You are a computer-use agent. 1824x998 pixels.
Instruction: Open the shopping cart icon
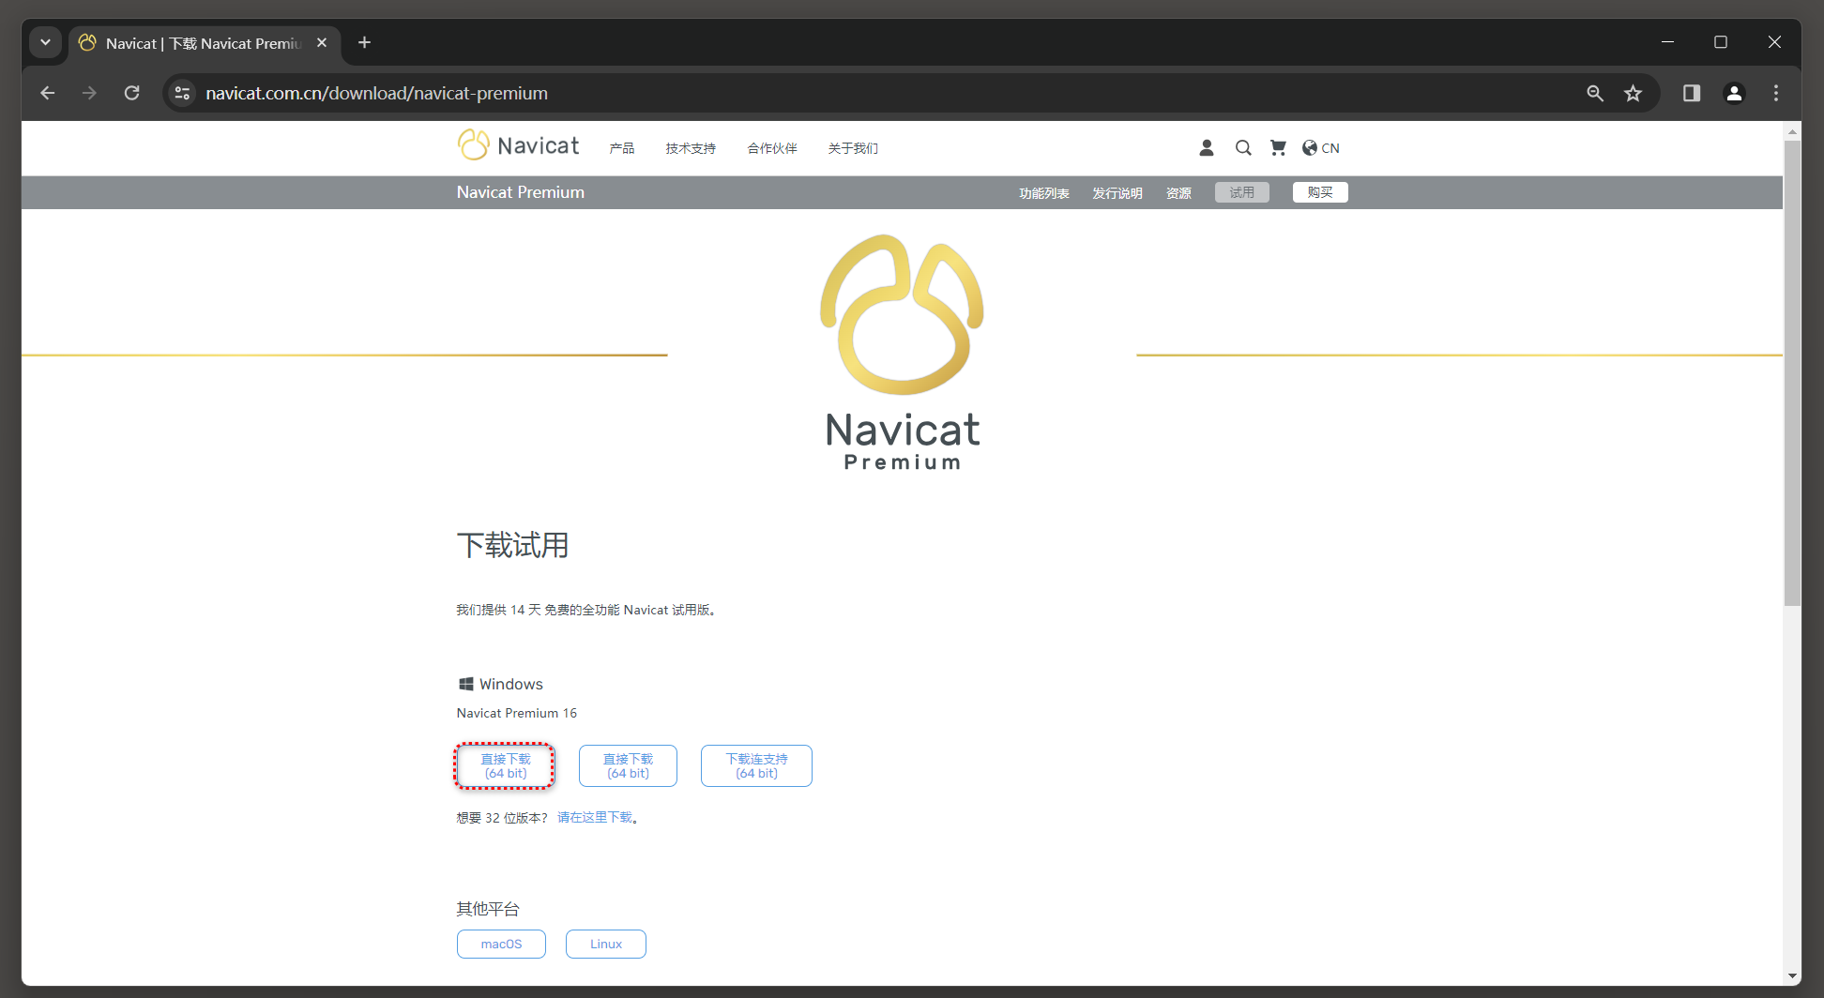(x=1278, y=147)
